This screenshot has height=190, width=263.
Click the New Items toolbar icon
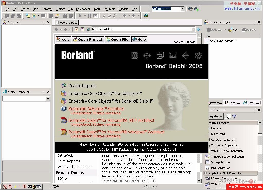point(28,16)
